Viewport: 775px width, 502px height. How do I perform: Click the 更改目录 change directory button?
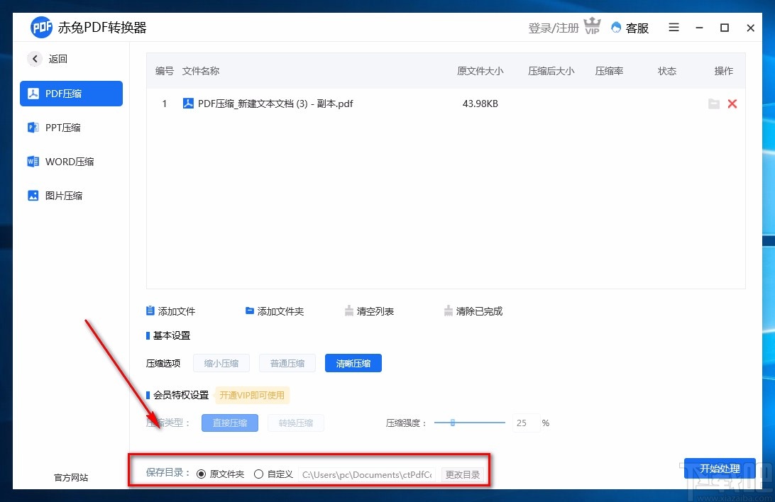[x=463, y=474]
